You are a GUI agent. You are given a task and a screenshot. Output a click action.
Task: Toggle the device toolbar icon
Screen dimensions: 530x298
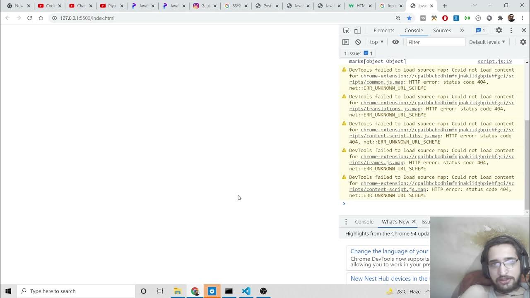[357, 30]
